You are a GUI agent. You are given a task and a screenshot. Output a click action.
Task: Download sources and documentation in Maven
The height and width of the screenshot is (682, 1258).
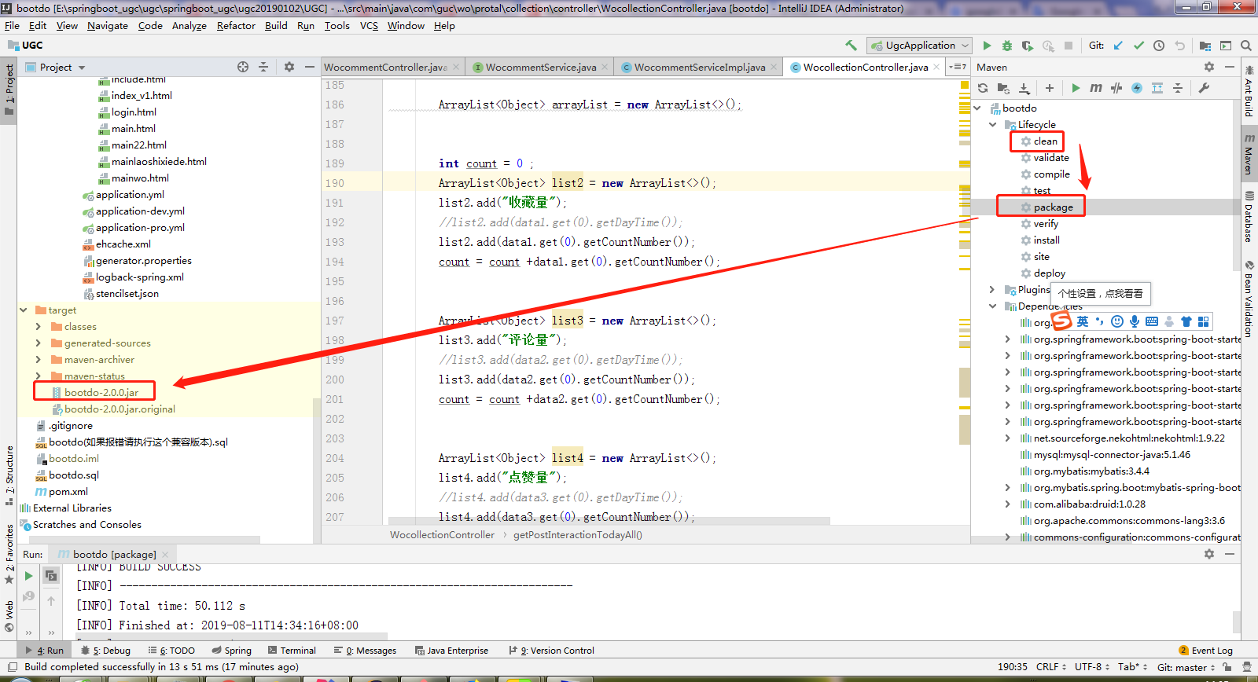point(1024,88)
